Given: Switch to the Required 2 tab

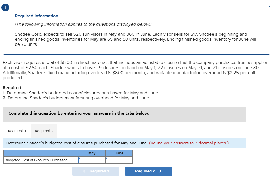Looking at the screenshot, I should point(44,131).
